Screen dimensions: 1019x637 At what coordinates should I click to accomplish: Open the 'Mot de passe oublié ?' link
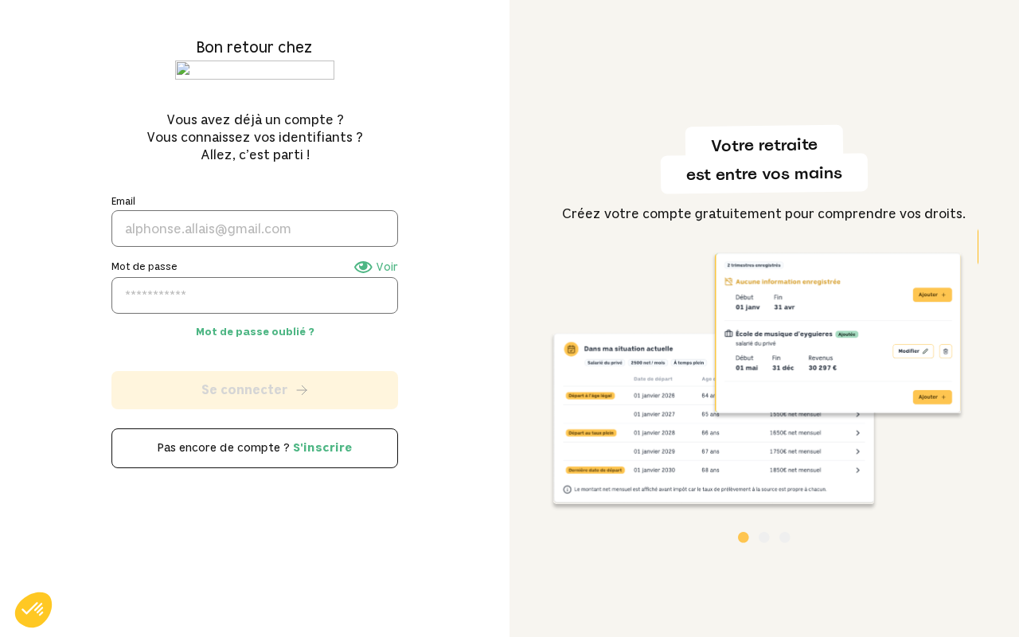(255, 331)
